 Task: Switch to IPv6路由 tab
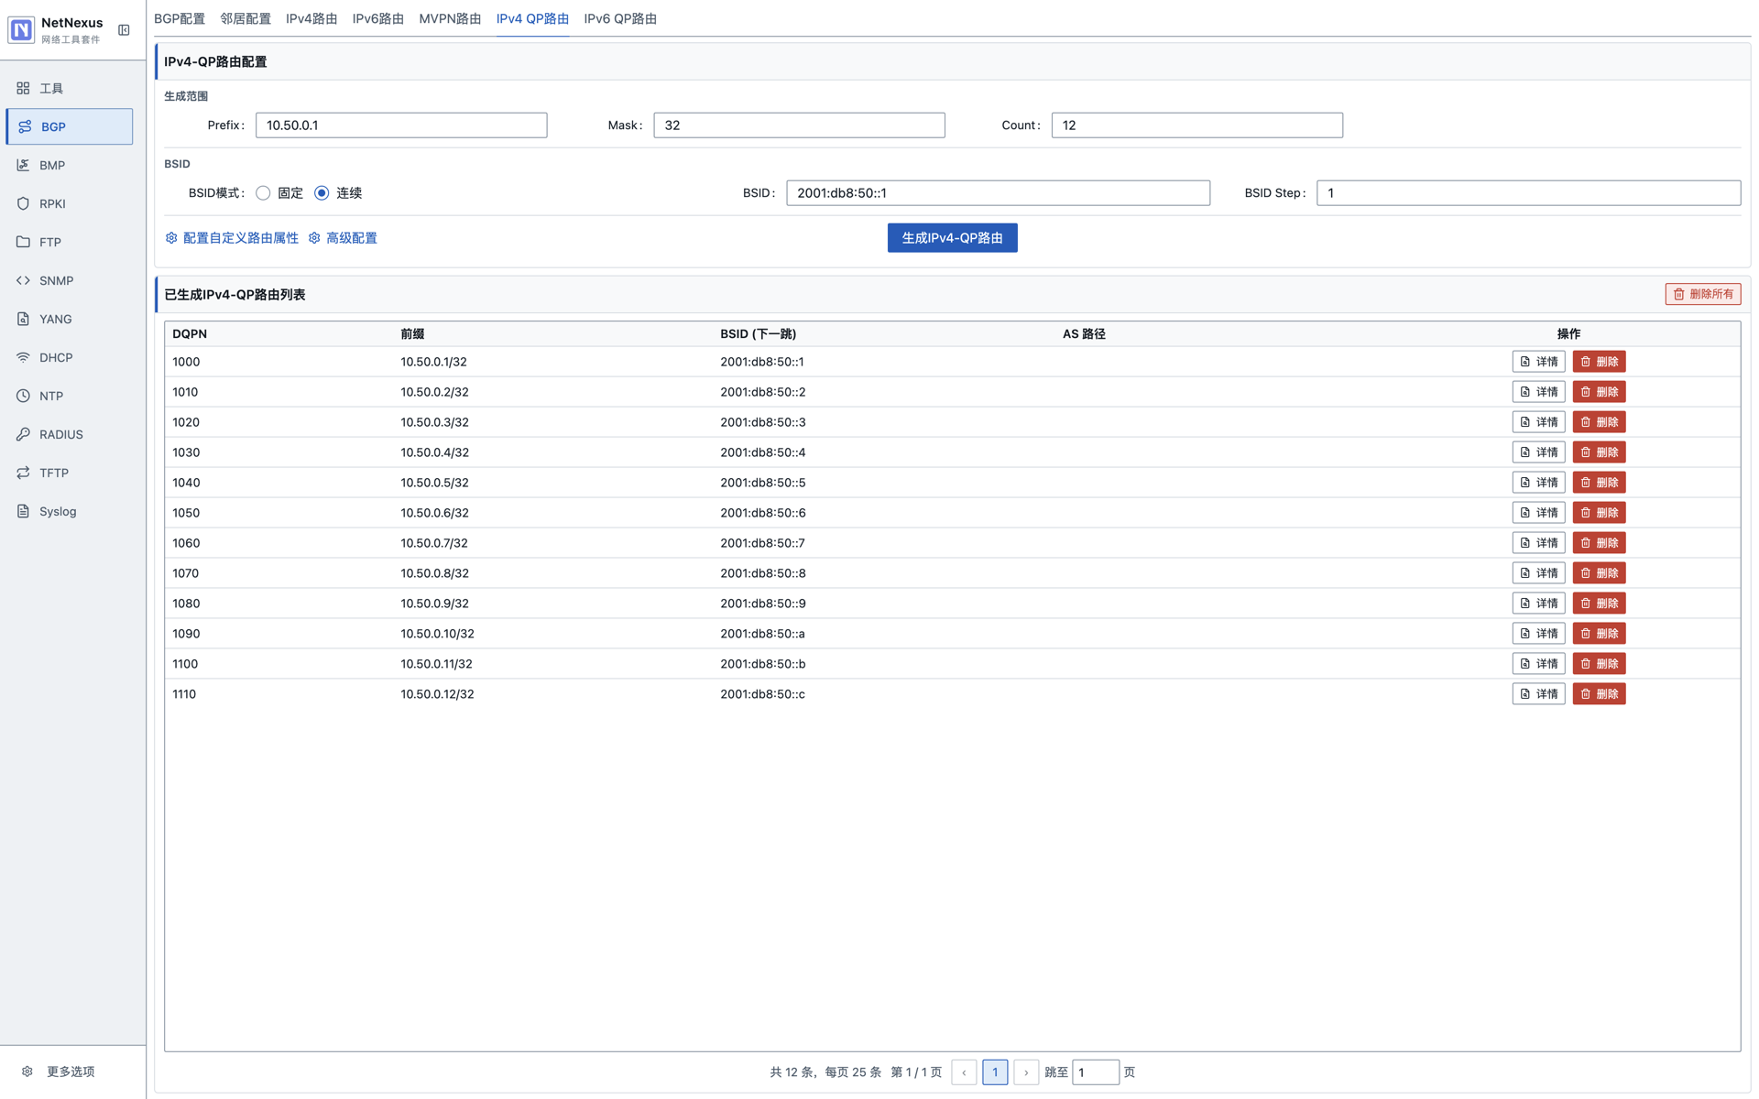coord(377,18)
